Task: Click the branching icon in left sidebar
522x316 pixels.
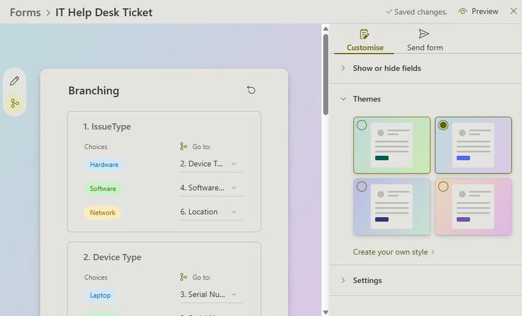Action: [x=15, y=103]
